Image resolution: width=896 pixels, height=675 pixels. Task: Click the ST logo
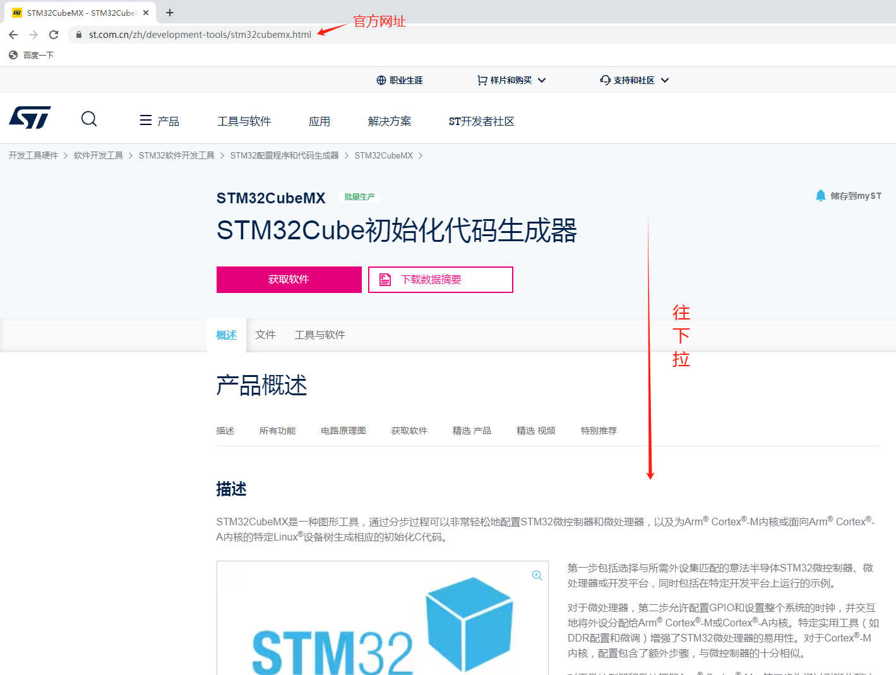[x=30, y=118]
